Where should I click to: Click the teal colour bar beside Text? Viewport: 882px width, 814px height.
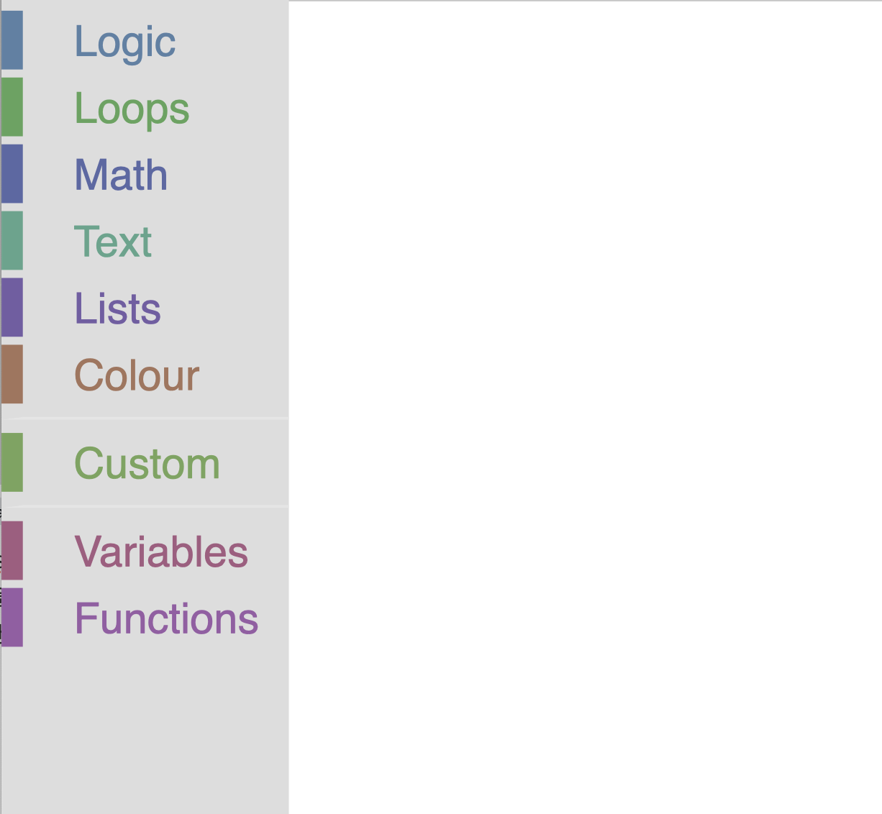pyautogui.click(x=12, y=241)
